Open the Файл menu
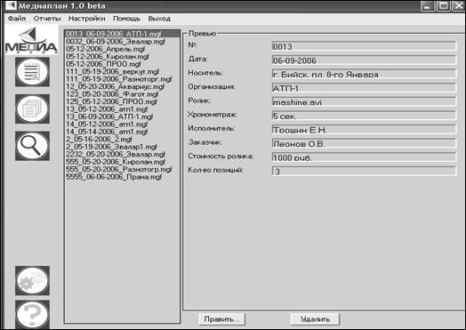The image size is (466, 330). pos(17,19)
